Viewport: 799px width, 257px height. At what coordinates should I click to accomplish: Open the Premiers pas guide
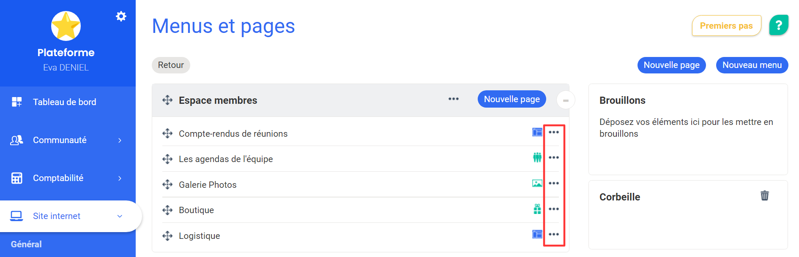[726, 26]
